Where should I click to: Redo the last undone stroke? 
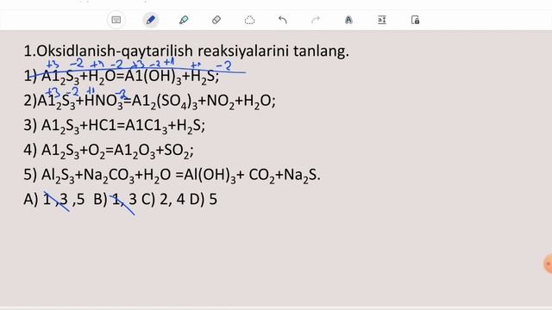pos(316,20)
